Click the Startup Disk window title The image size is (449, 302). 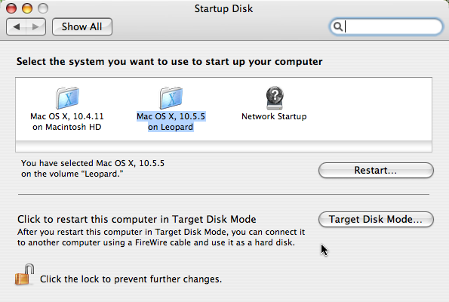[223, 8]
